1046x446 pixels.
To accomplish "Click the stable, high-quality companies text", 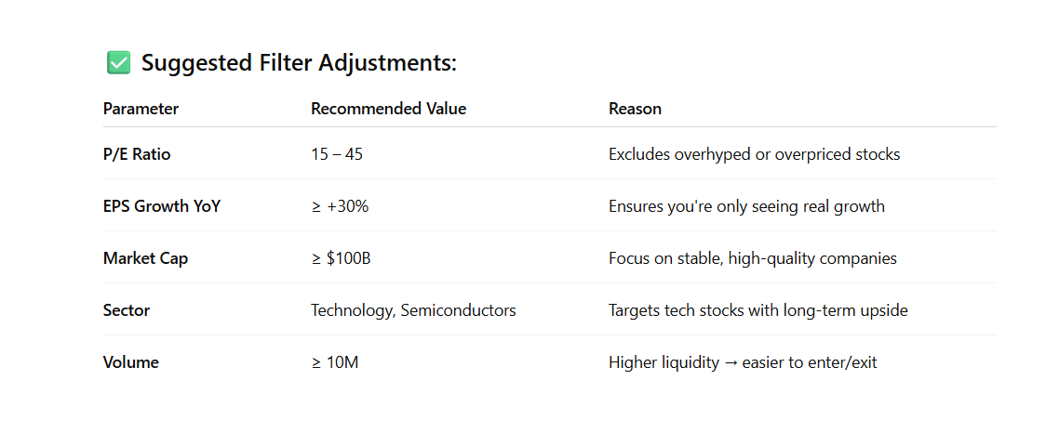I will (x=753, y=258).
